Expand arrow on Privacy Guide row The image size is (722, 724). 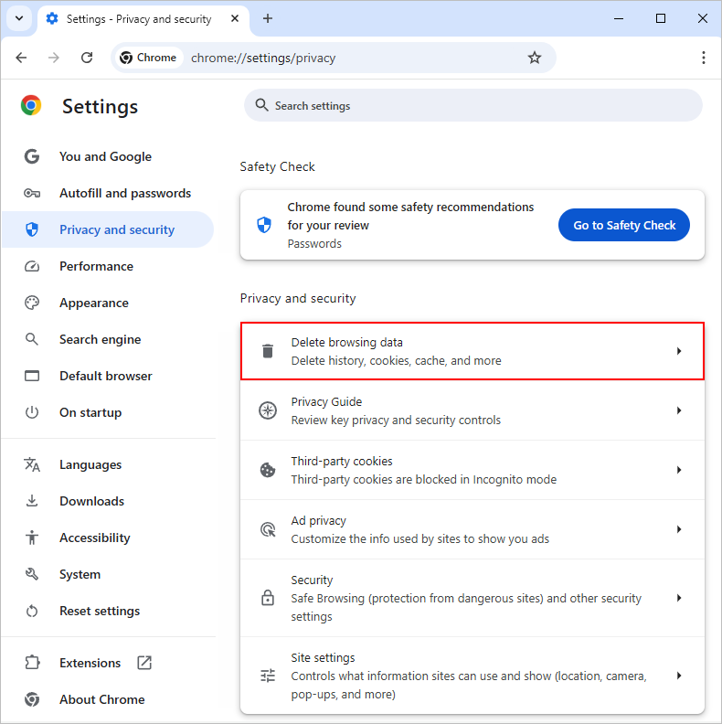pyautogui.click(x=679, y=410)
